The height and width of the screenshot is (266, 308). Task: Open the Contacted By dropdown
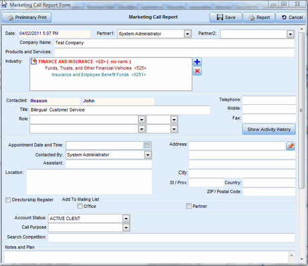[x=147, y=155]
